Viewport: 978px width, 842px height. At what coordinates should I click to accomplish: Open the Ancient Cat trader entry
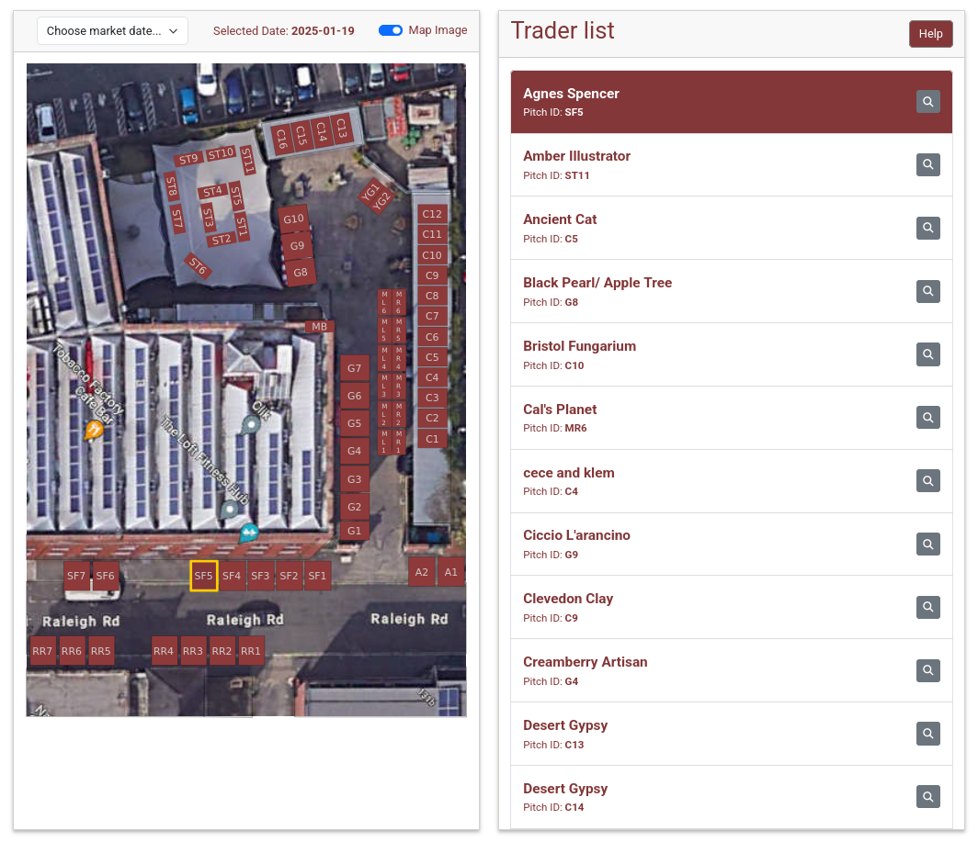pyautogui.click(x=689, y=228)
